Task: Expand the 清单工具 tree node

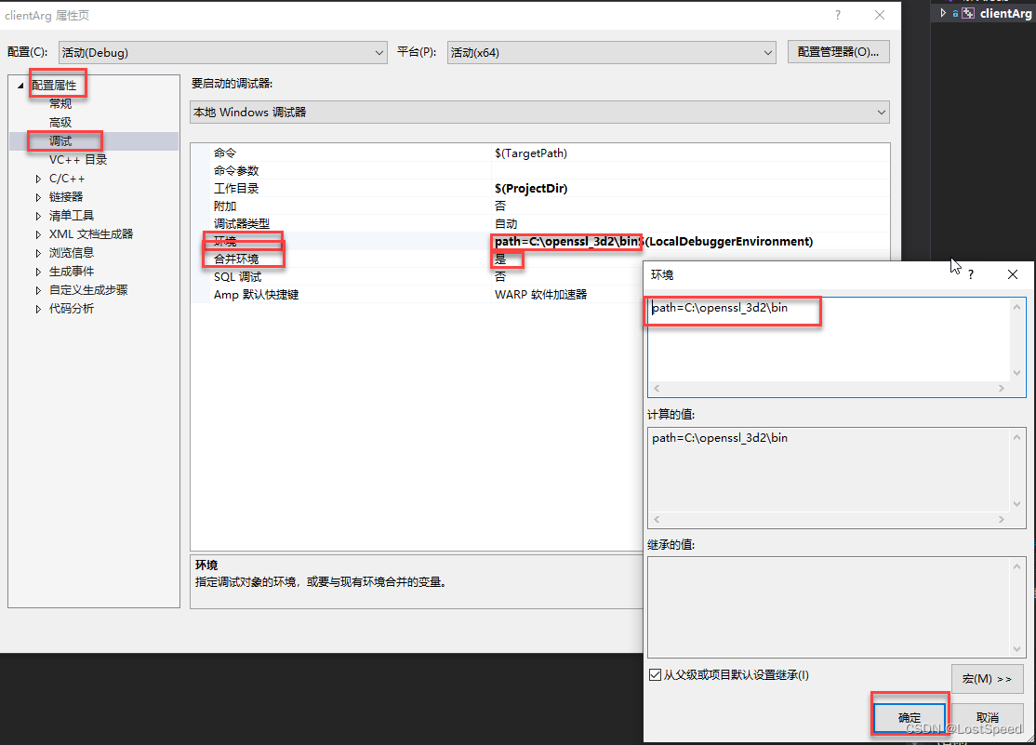Action: click(38, 216)
